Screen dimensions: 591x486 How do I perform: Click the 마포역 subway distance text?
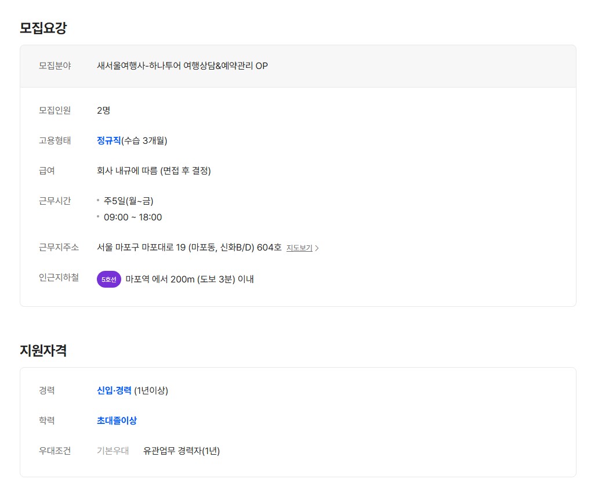click(x=189, y=280)
